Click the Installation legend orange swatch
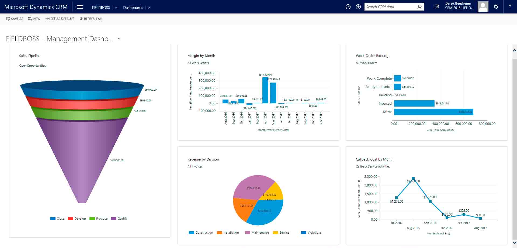 [220, 233]
